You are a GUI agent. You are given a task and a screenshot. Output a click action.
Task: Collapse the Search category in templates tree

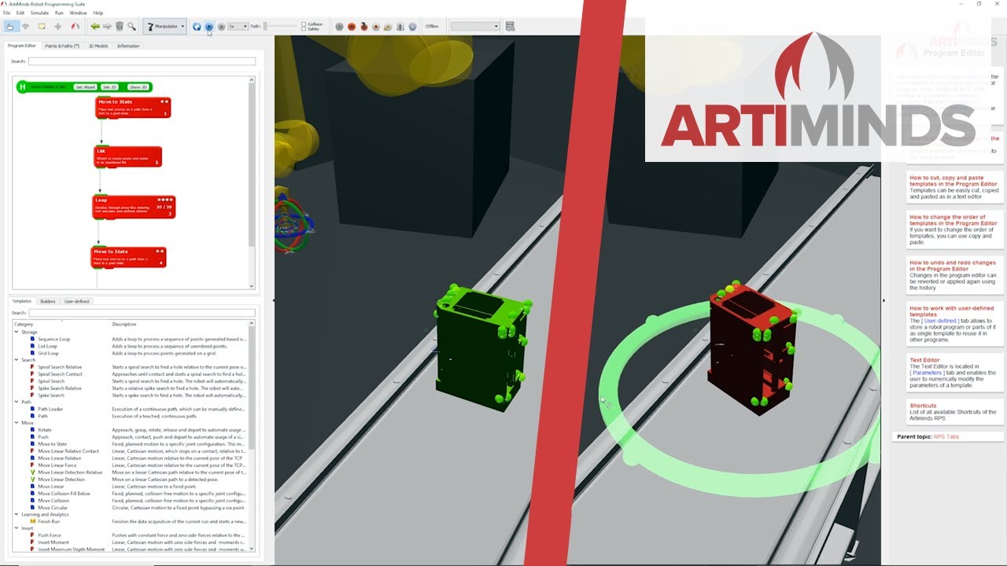(16, 360)
